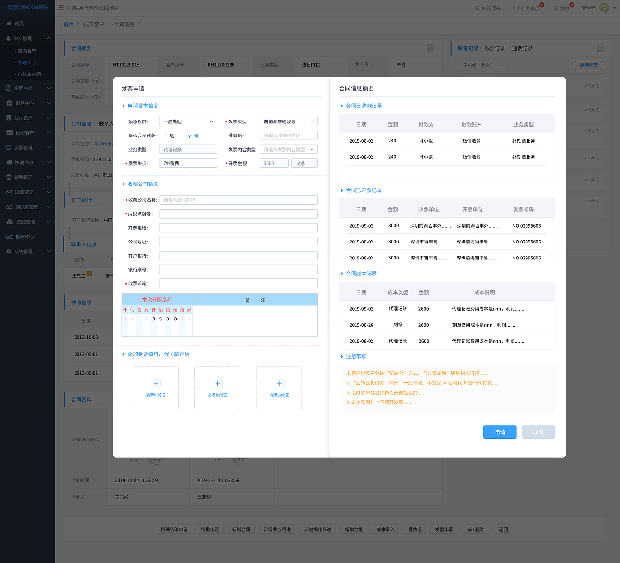Expand 合同中心 sidebar chevron

pos(49,88)
